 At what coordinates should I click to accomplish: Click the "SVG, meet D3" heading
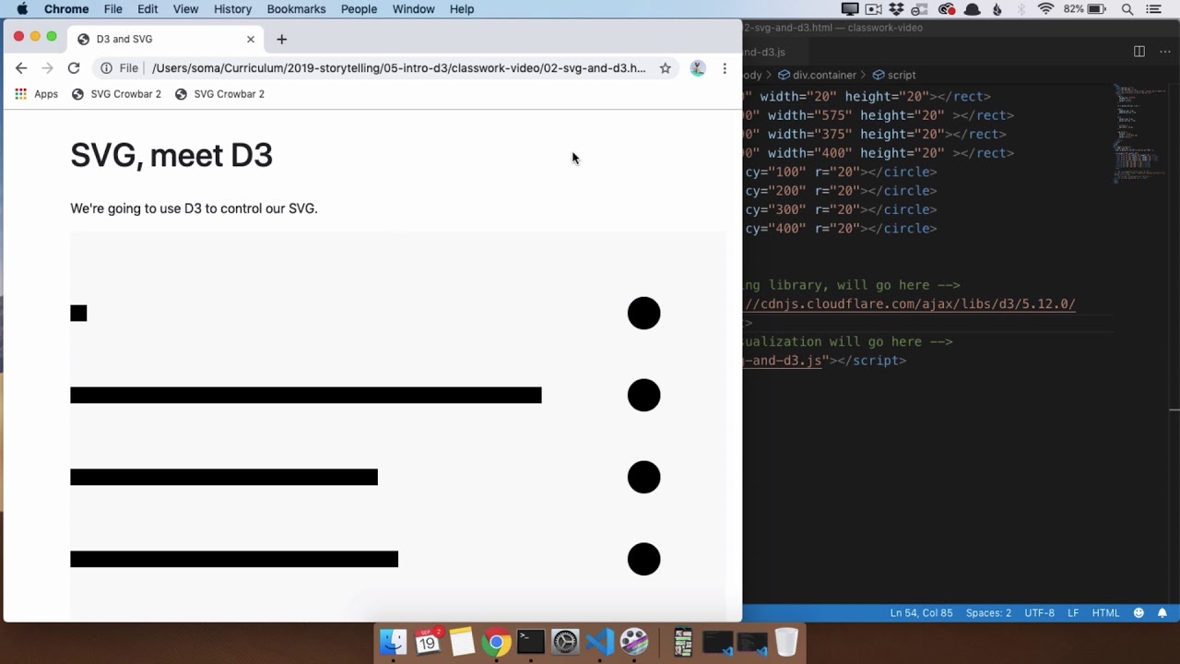(171, 155)
